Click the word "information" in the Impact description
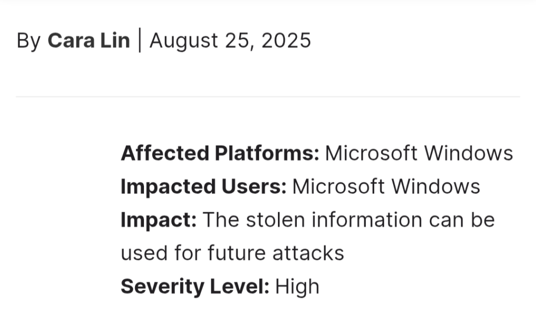 tap(367, 219)
